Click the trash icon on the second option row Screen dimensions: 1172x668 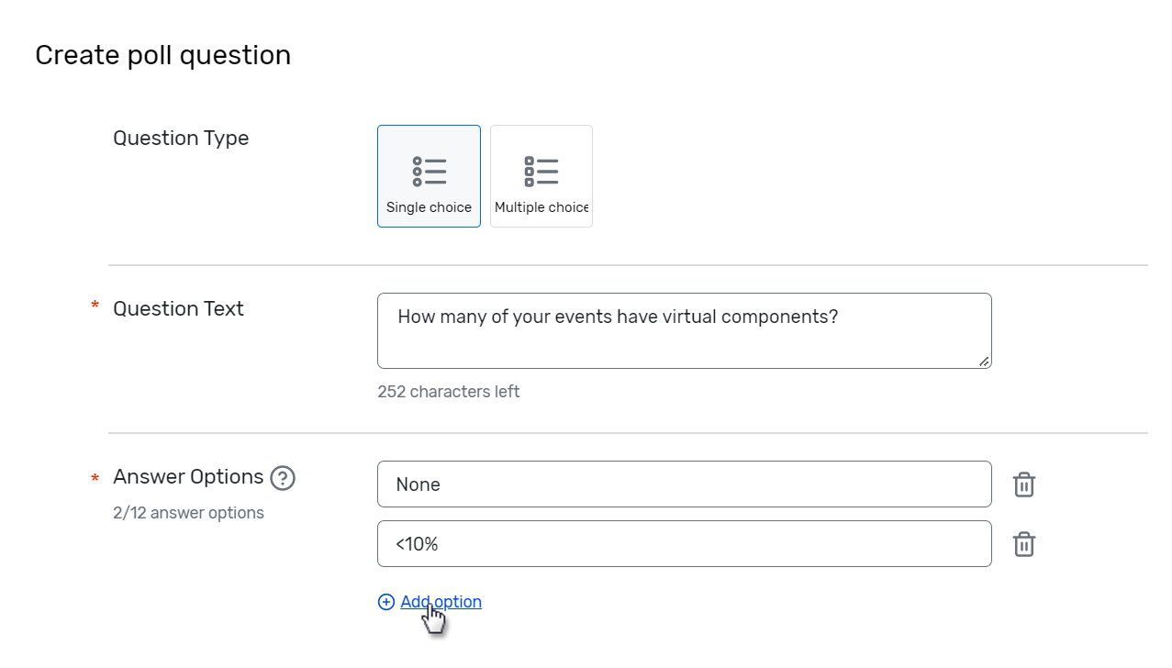coord(1023,543)
